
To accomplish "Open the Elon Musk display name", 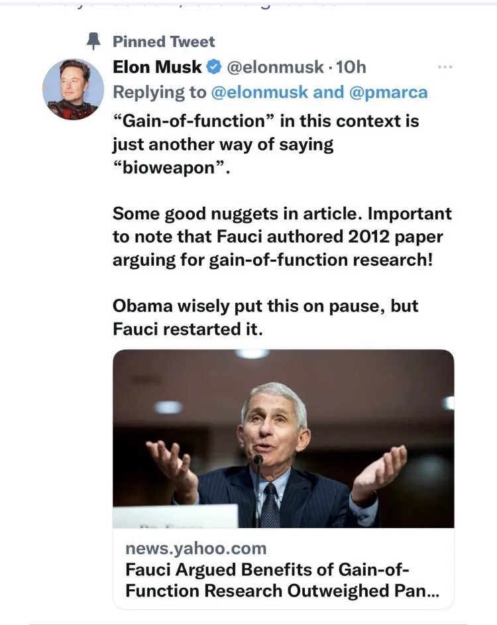I will pos(157,66).
